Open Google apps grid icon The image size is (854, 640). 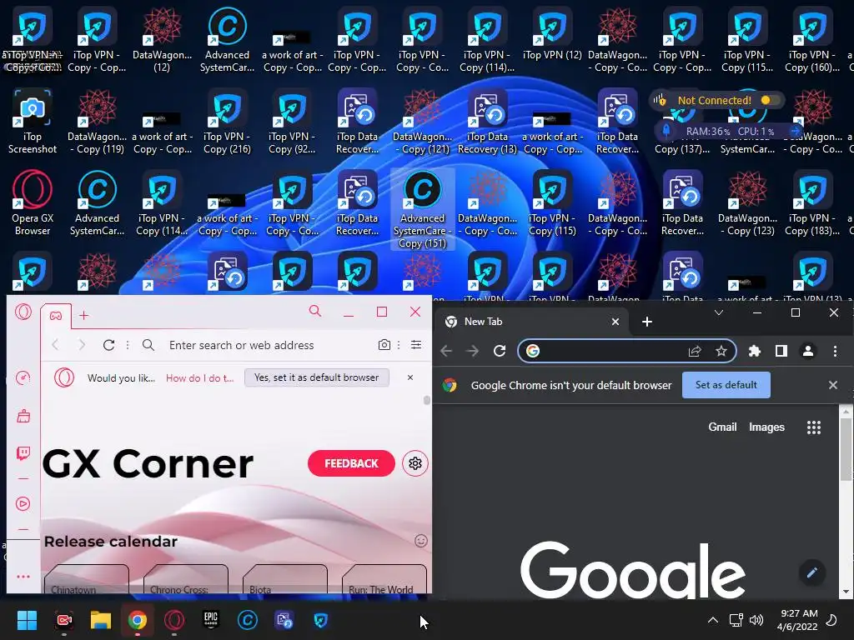pyautogui.click(x=814, y=427)
